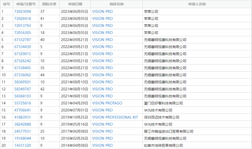The image size is (252, 149).
Task: Click the 国际分类 column header
Action: (x=49, y=4)
